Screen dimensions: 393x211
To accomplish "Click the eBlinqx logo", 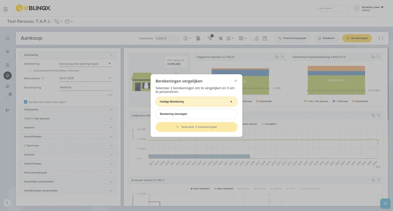I will tap(33, 8).
